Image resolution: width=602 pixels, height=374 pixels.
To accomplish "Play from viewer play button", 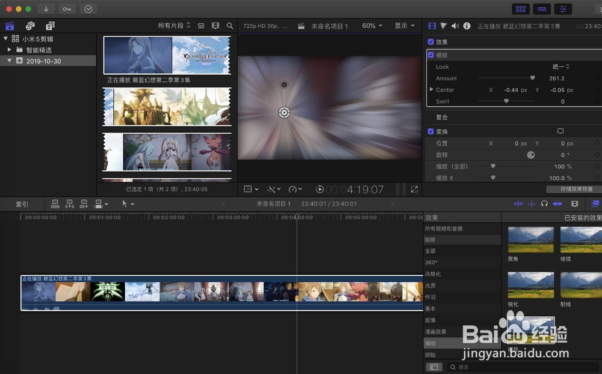I will coord(320,189).
